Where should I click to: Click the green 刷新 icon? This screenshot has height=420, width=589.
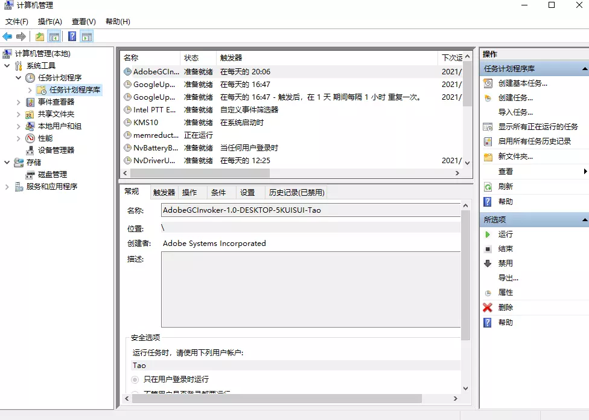click(x=488, y=187)
